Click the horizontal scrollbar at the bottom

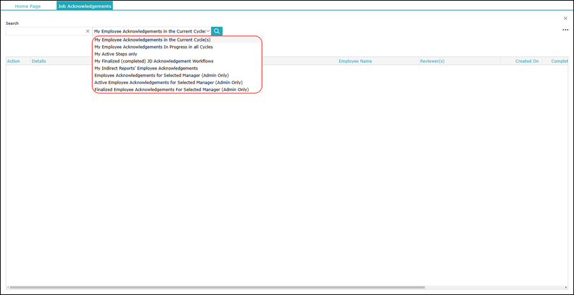pyautogui.click(x=217, y=287)
